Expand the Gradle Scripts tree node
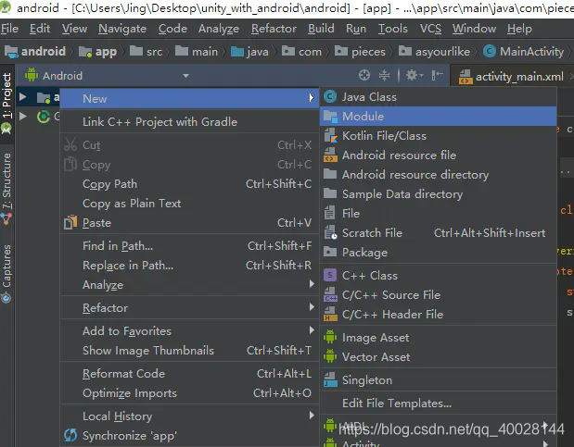The height and width of the screenshot is (447, 574). (x=22, y=117)
